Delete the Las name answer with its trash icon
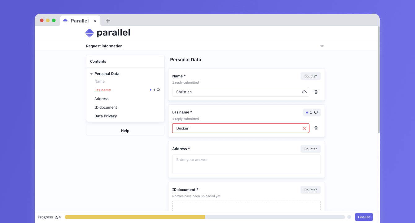415x223 pixels. [x=316, y=128]
